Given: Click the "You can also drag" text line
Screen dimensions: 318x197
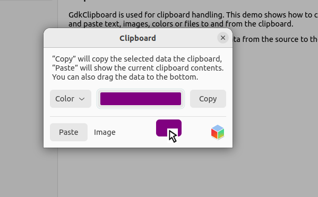Looking at the screenshot, I should pyautogui.click(x=125, y=77).
